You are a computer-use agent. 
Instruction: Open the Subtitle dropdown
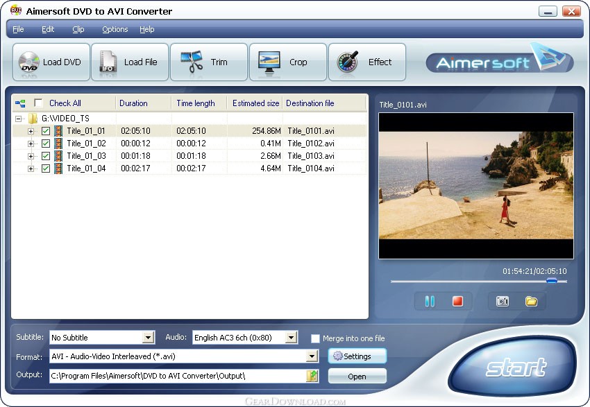point(149,338)
